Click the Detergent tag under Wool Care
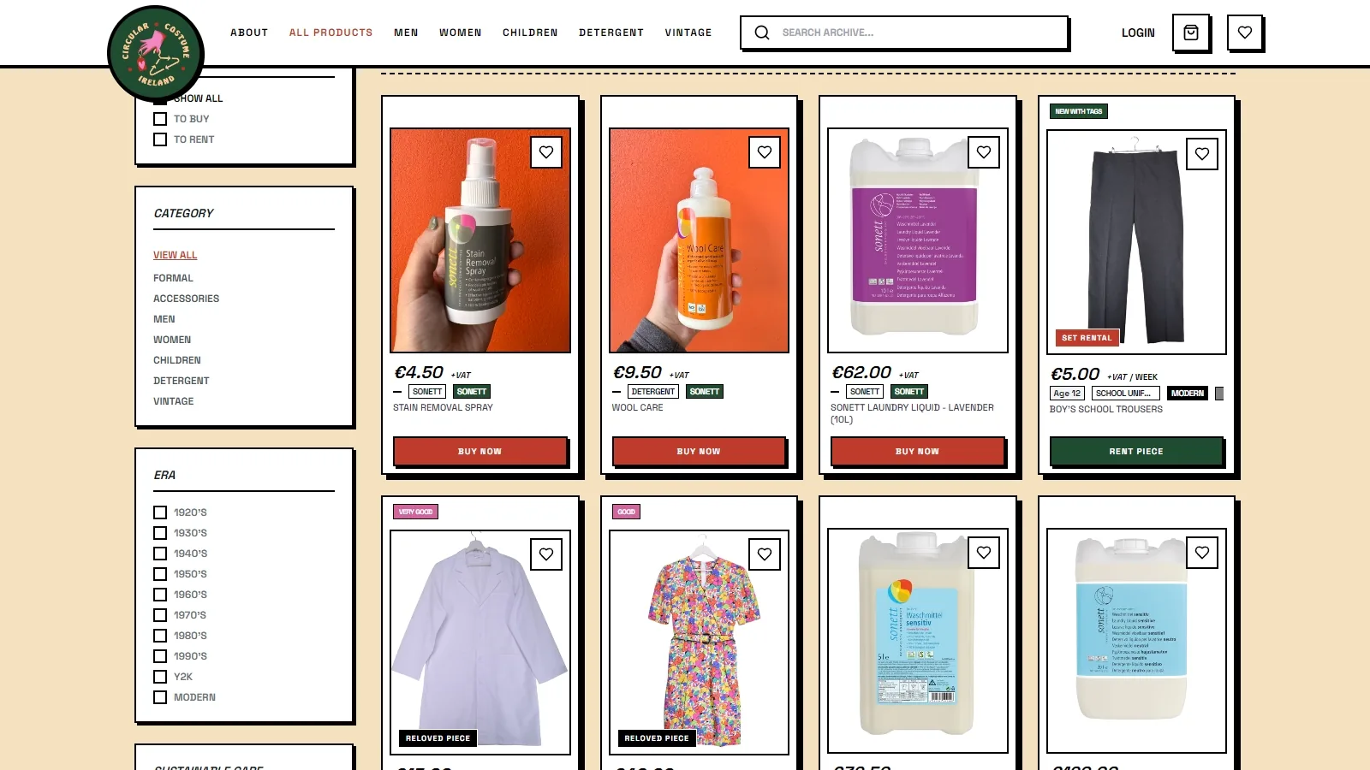 tap(653, 392)
